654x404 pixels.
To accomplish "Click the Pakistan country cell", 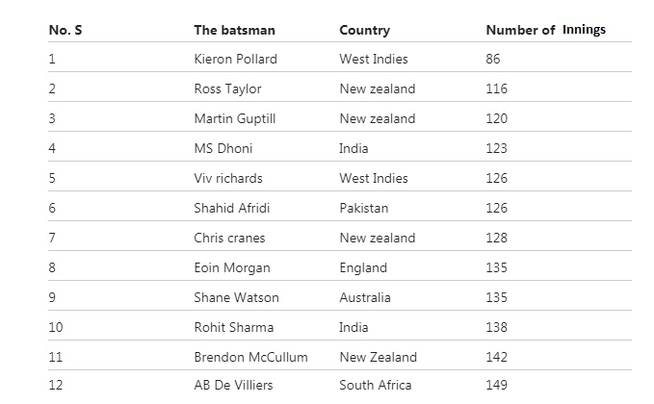I will coord(364,208).
